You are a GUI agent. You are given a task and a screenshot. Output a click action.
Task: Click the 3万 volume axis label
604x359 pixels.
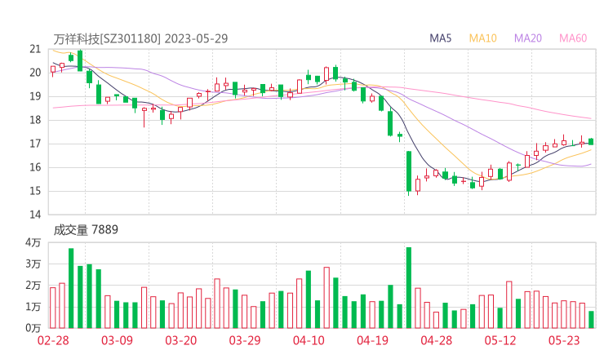(x=33, y=264)
